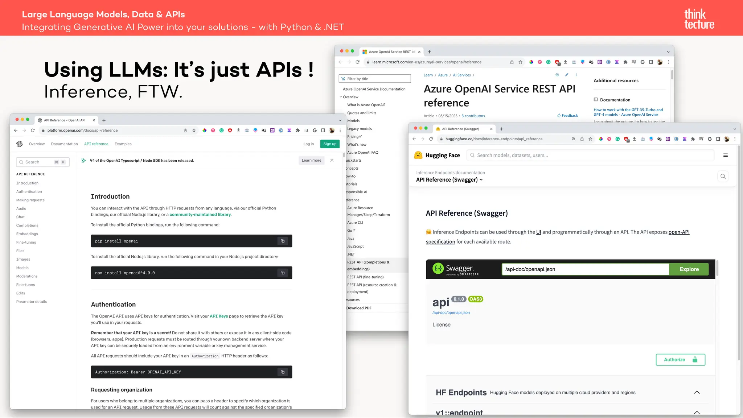Open downloads icon in Hugging Face window toolbar
Viewport: 743px width, 418px height.
click(634, 139)
